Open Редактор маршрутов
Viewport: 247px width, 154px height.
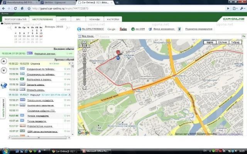[199, 29]
